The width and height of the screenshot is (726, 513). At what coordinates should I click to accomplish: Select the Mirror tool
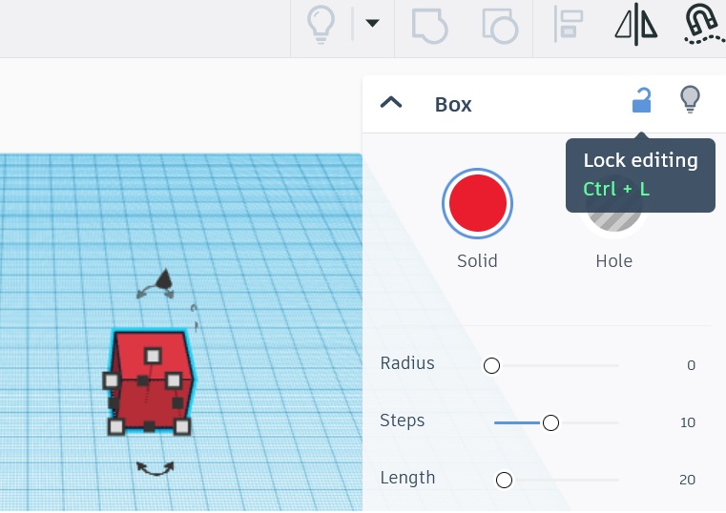click(x=636, y=24)
